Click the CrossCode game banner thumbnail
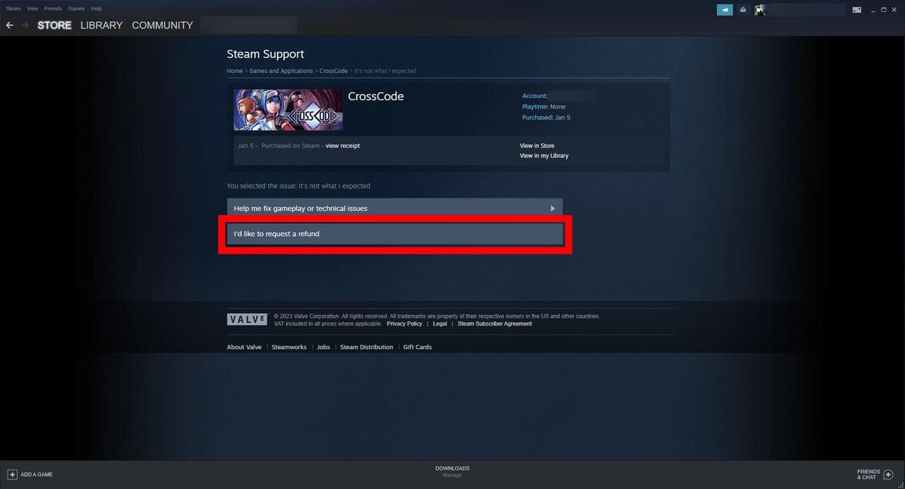Image resolution: width=905 pixels, height=489 pixels. (288, 109)
